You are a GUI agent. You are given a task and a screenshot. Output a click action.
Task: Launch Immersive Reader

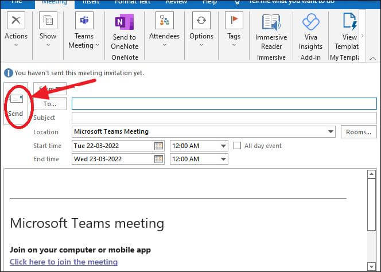point(271,32)
